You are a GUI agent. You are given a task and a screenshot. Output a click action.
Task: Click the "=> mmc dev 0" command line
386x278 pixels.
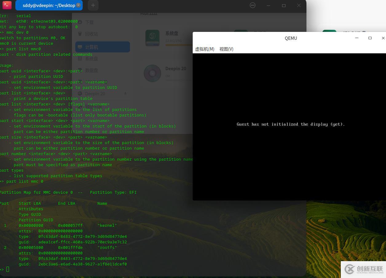click(x=14, y=32)
